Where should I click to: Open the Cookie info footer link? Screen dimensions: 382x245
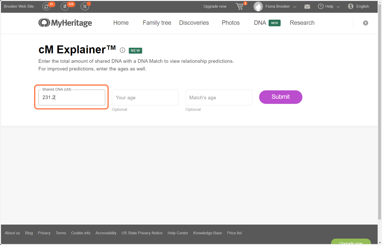pos(81,233)
